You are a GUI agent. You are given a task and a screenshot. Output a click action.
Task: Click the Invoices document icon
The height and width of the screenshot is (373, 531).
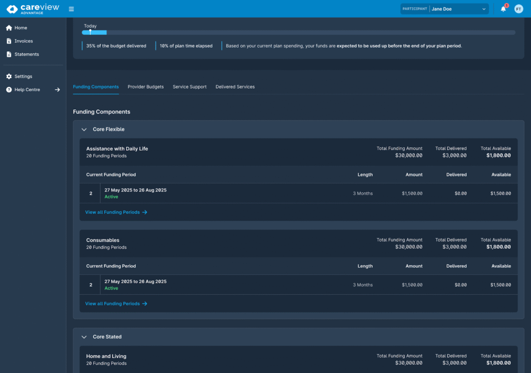pyautogui.click(x=9, y=41)
